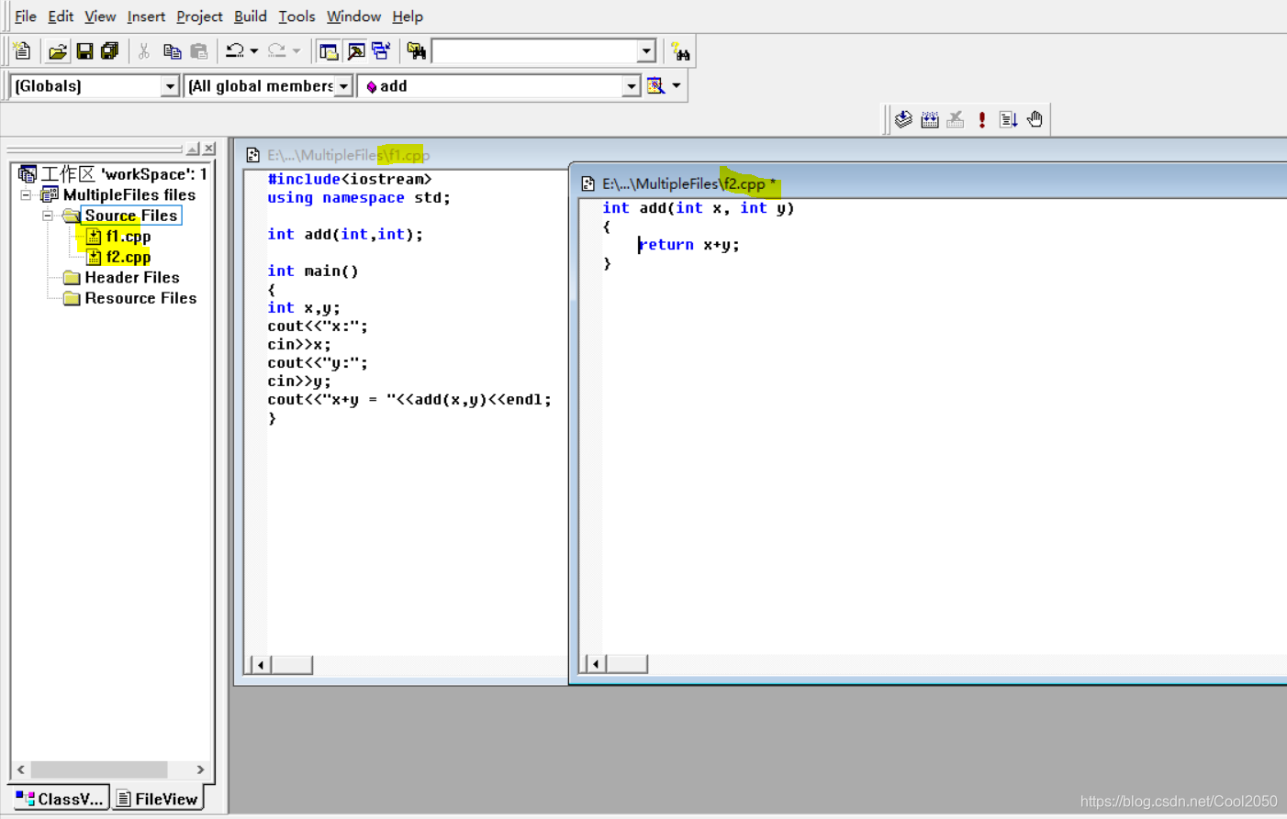Image resolution: width=1287 pixels, height=819 pixels.
Task: Open the Insert menu
Action: point(146,17)
